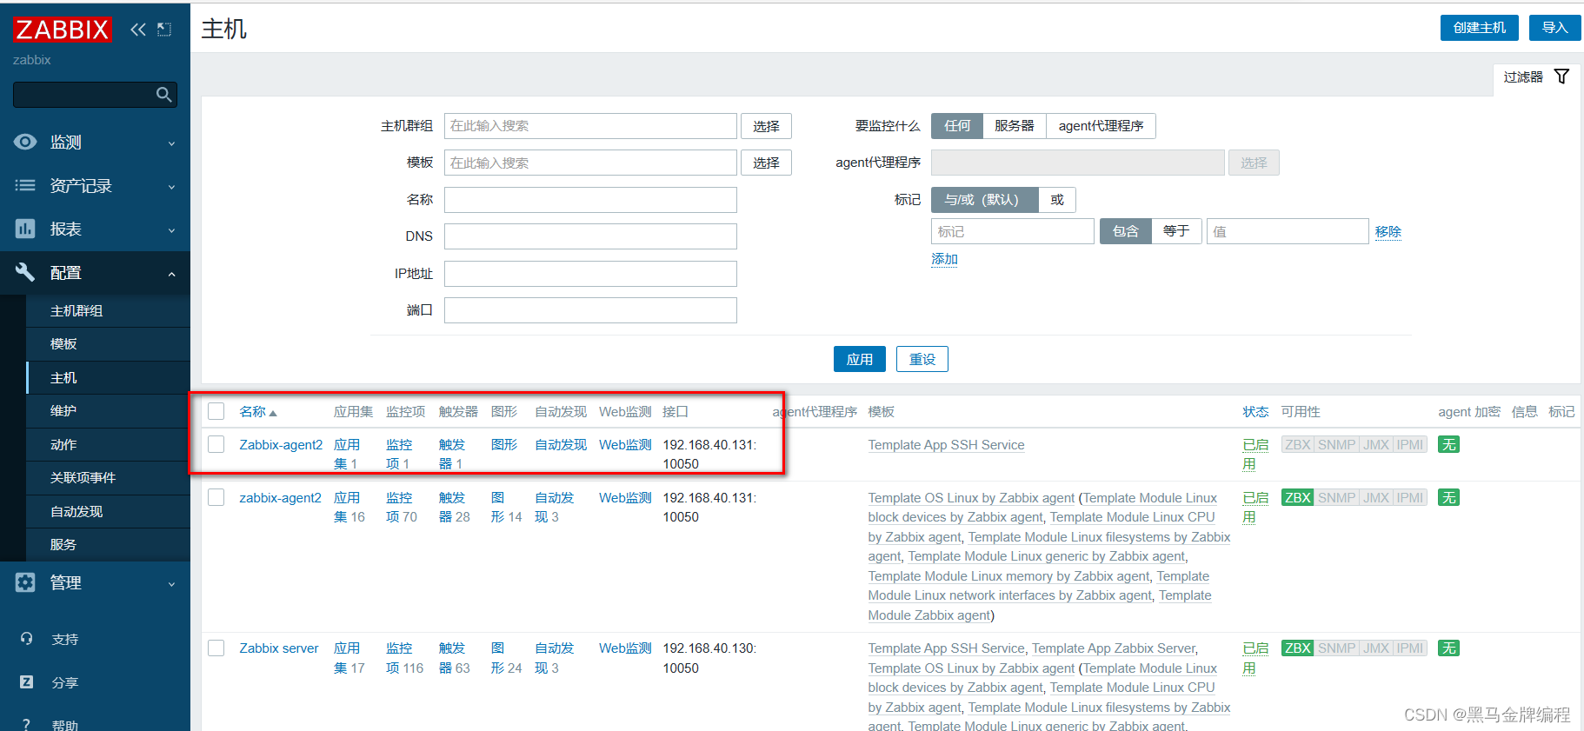The image size is (1584, 731).
Task: Click ZBX badge of Zabbix server host
Action: [1297, 648]
